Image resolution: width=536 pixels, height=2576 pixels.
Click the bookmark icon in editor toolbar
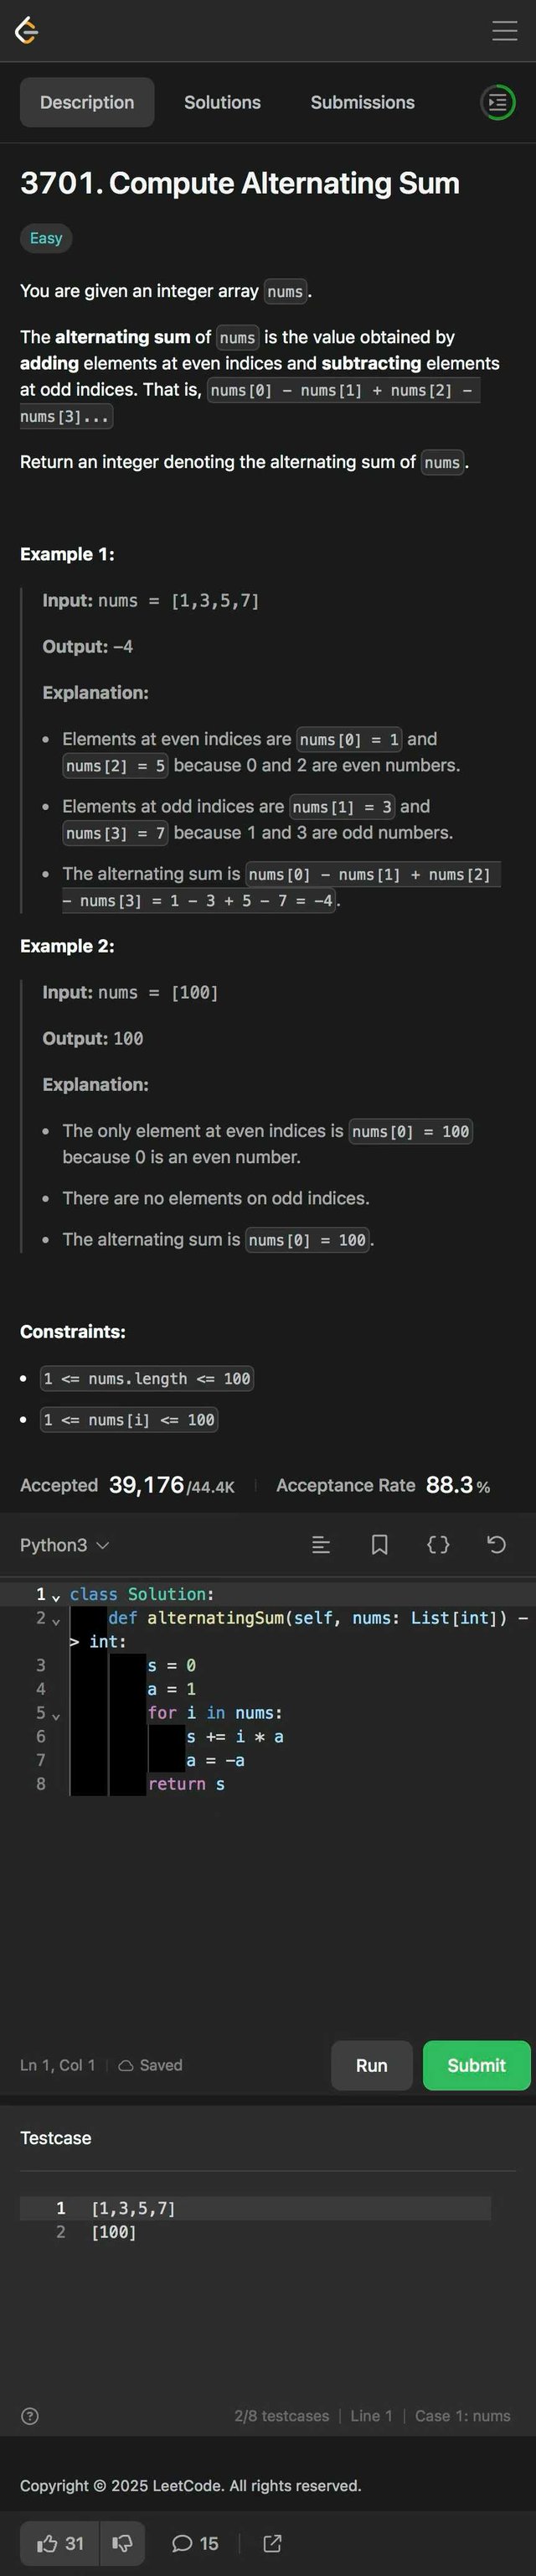[379, 1545]
